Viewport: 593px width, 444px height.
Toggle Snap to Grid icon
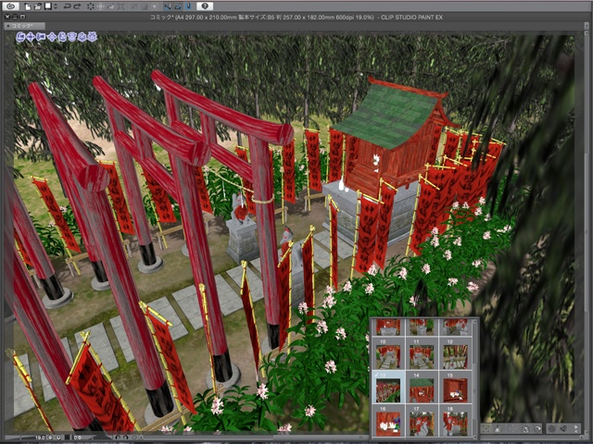[x=189, y=6]
